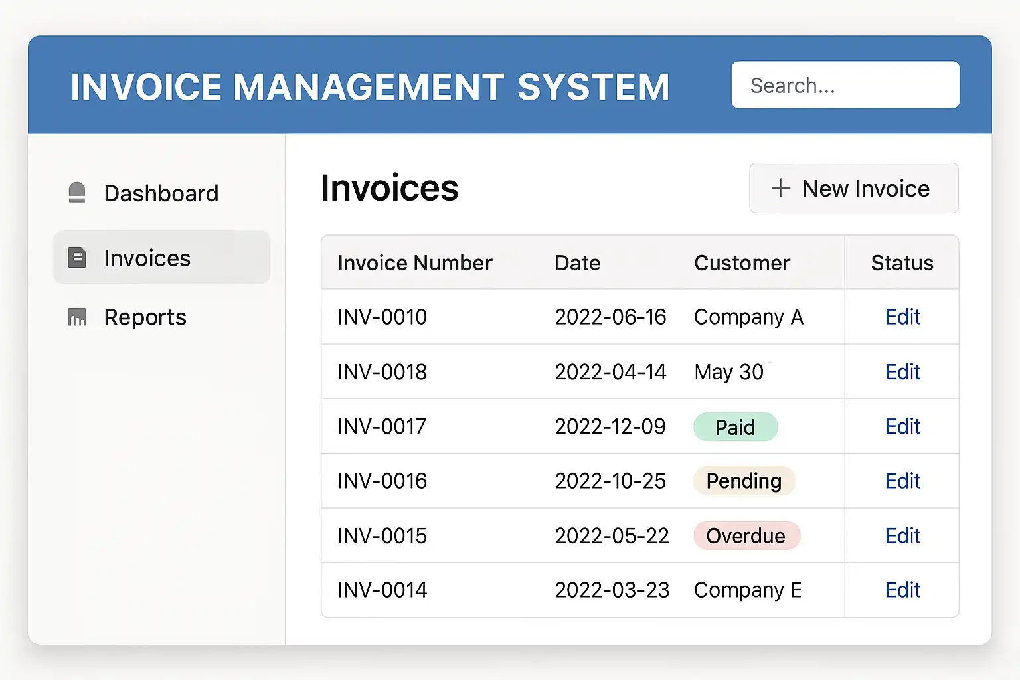This screenshot has height=680, width=1020.
Task: Open Edit for invoice INV-0017
Action: pos(902,426)
